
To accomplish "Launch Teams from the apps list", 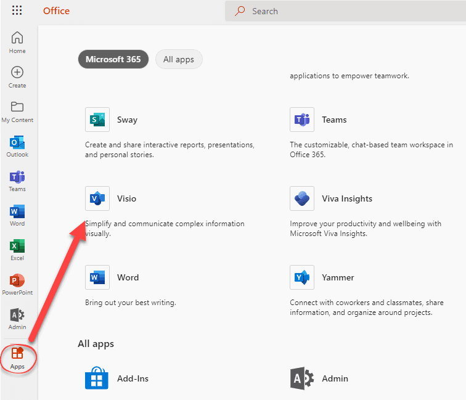I will 302,120.
